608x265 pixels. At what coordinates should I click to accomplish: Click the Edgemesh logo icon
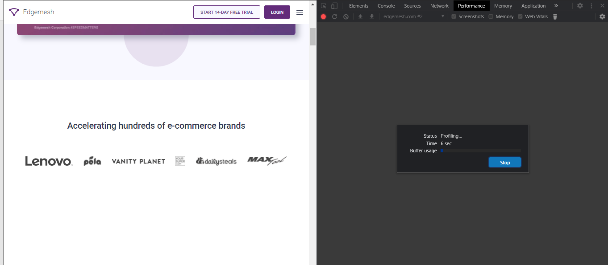(14, 12)
